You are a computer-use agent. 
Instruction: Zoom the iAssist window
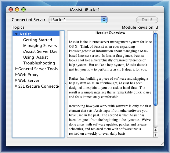pyautogui.click(x=24, y=9)
